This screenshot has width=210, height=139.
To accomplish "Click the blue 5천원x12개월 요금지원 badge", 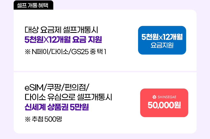I will click(162, 40).
